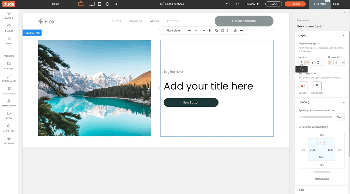Set vertical alignment to bottom
The width and height of the screenshot is (350, 194).
pyautogui.click(x=312, y=62)
